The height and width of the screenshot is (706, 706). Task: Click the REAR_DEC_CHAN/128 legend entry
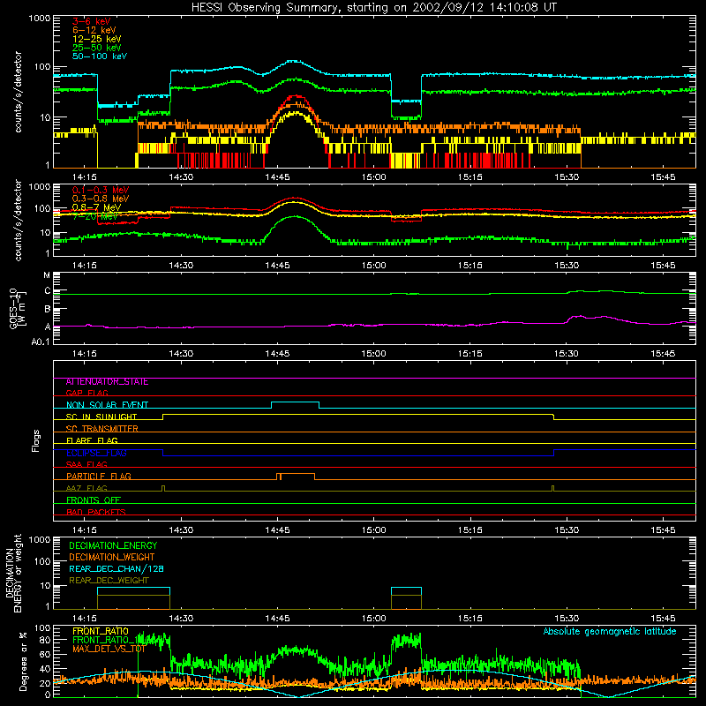point(116,569)
